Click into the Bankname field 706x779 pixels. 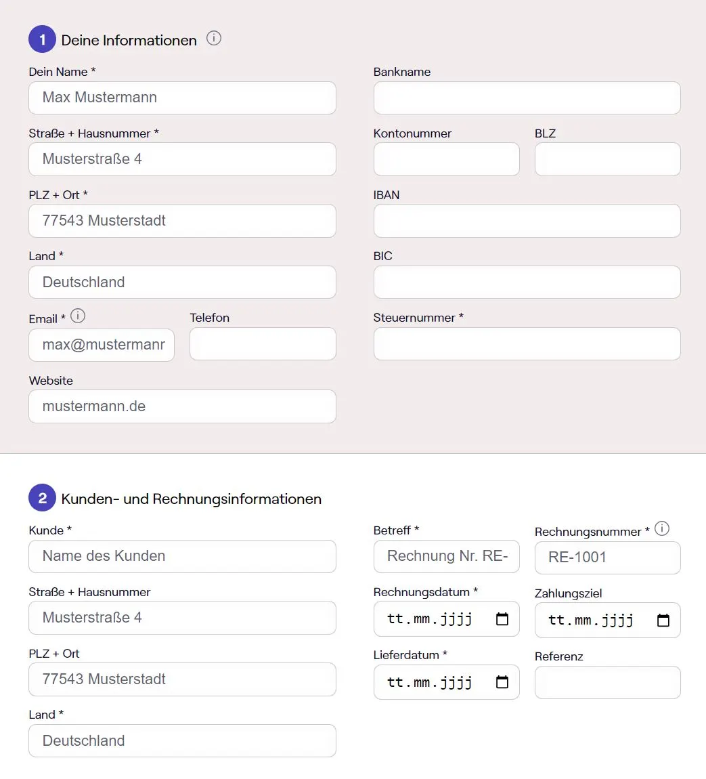coord(527,98)
